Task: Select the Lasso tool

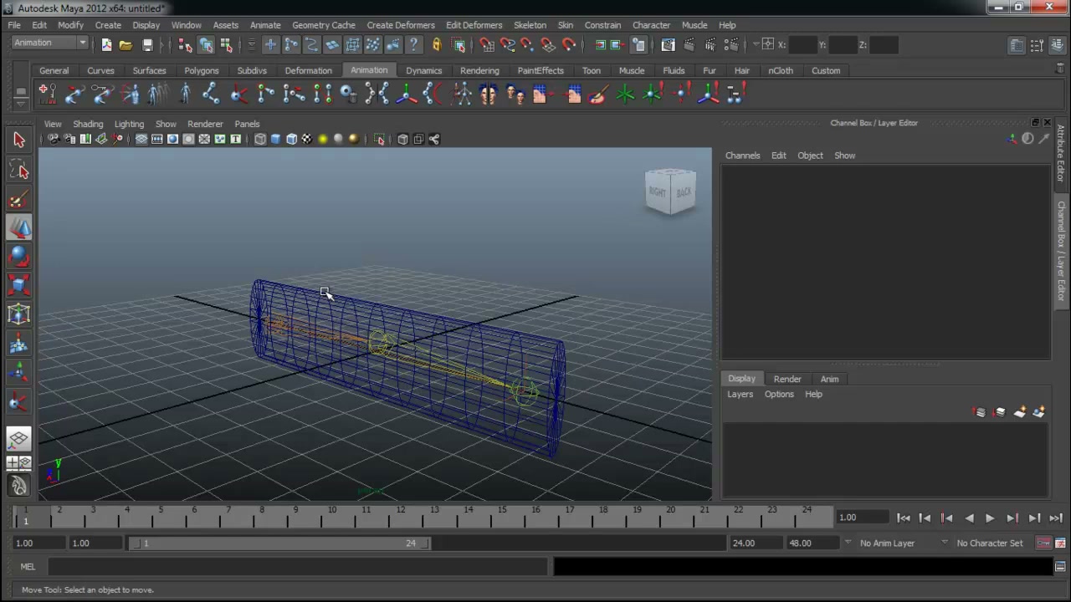Action: tap(19, 171)
